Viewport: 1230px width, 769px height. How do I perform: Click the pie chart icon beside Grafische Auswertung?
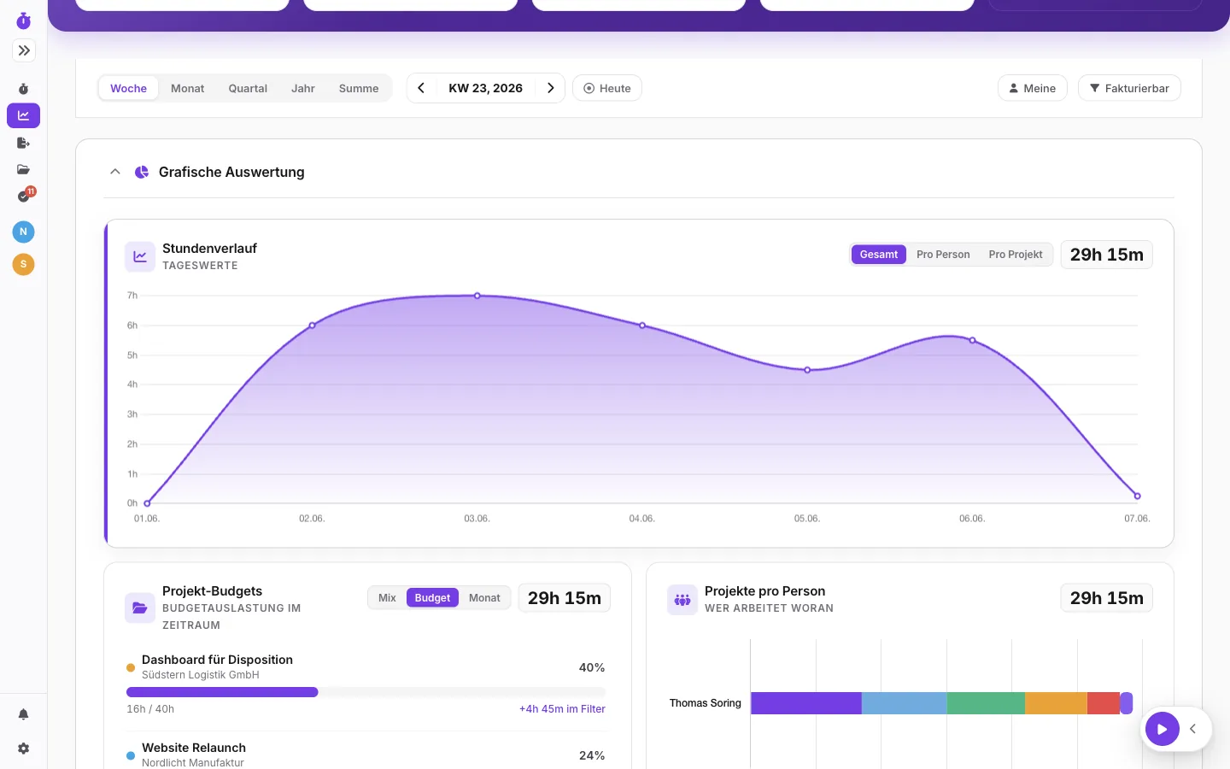142,172
